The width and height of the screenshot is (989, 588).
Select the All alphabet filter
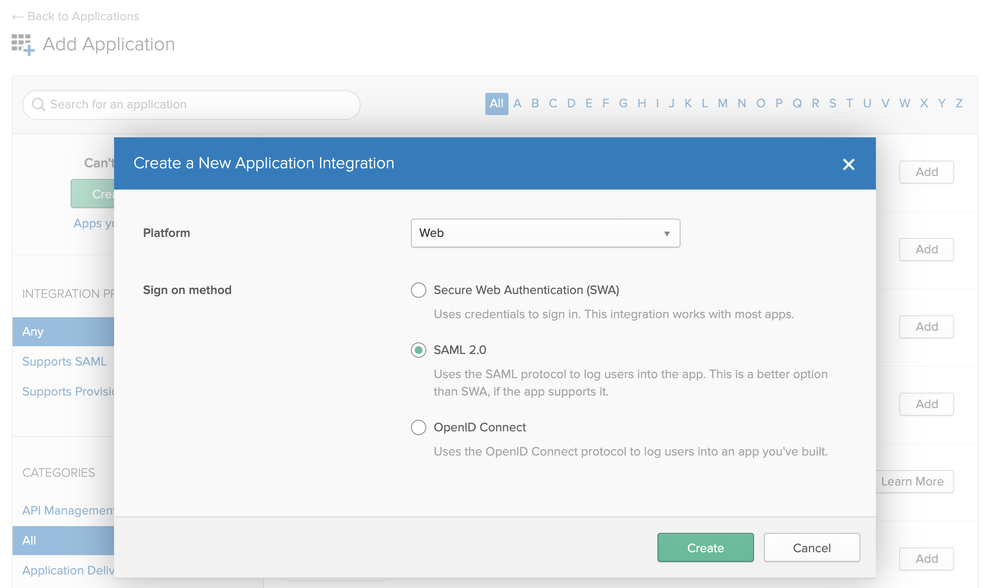coord(496,103)
